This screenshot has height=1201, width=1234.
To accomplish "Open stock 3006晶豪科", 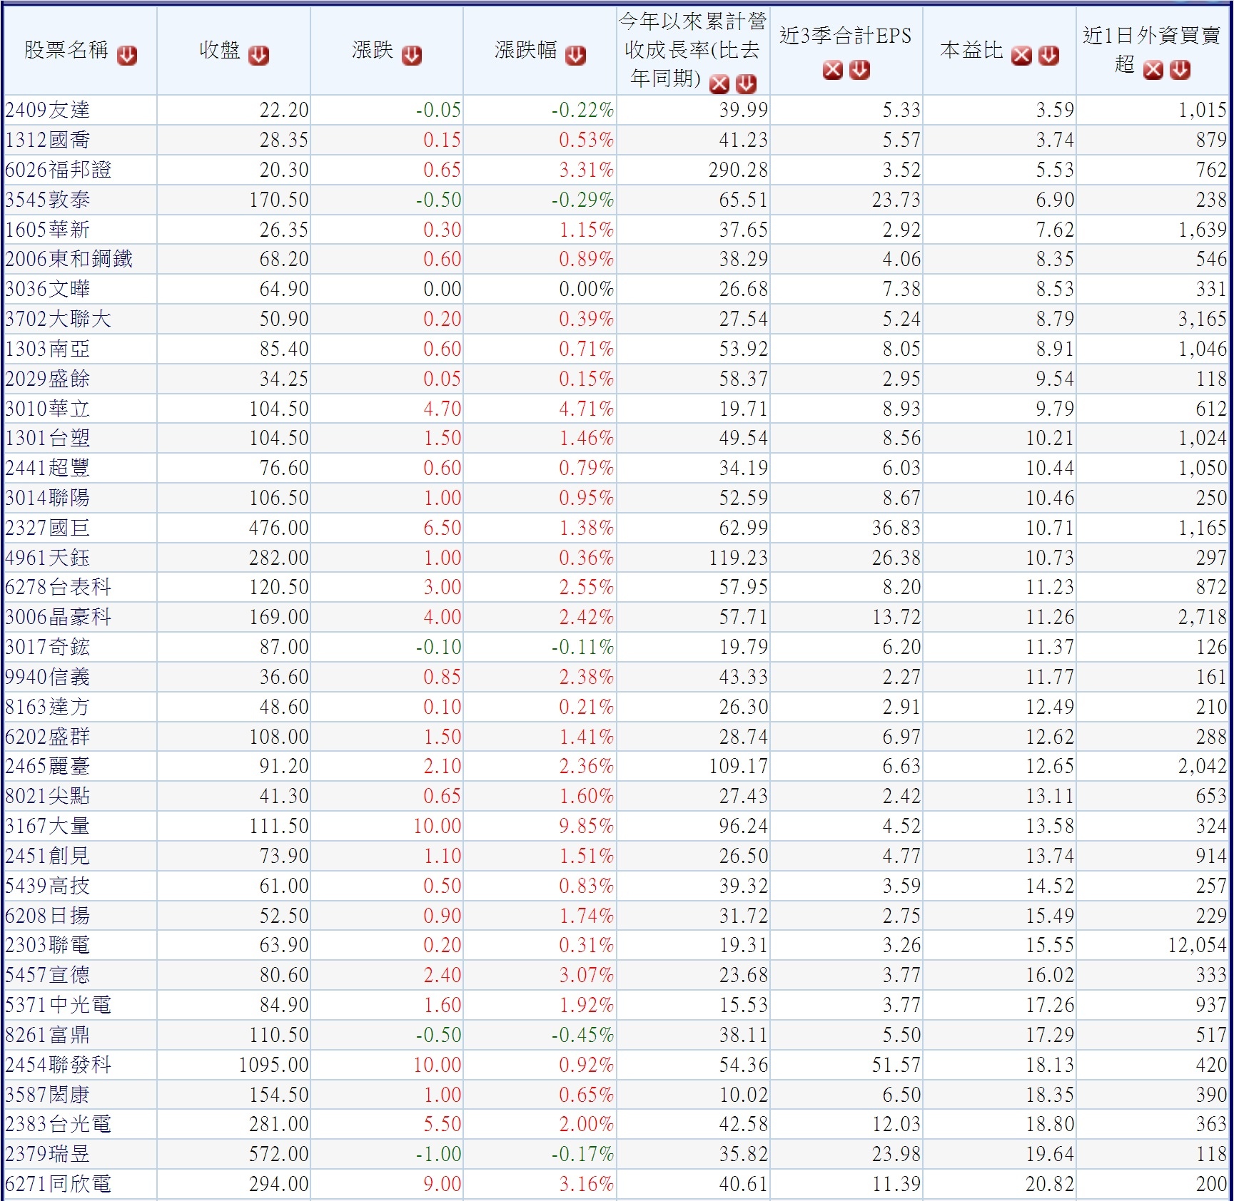I will [59, 617].
